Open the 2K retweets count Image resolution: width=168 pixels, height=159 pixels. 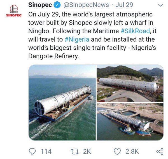coord(87,151)
